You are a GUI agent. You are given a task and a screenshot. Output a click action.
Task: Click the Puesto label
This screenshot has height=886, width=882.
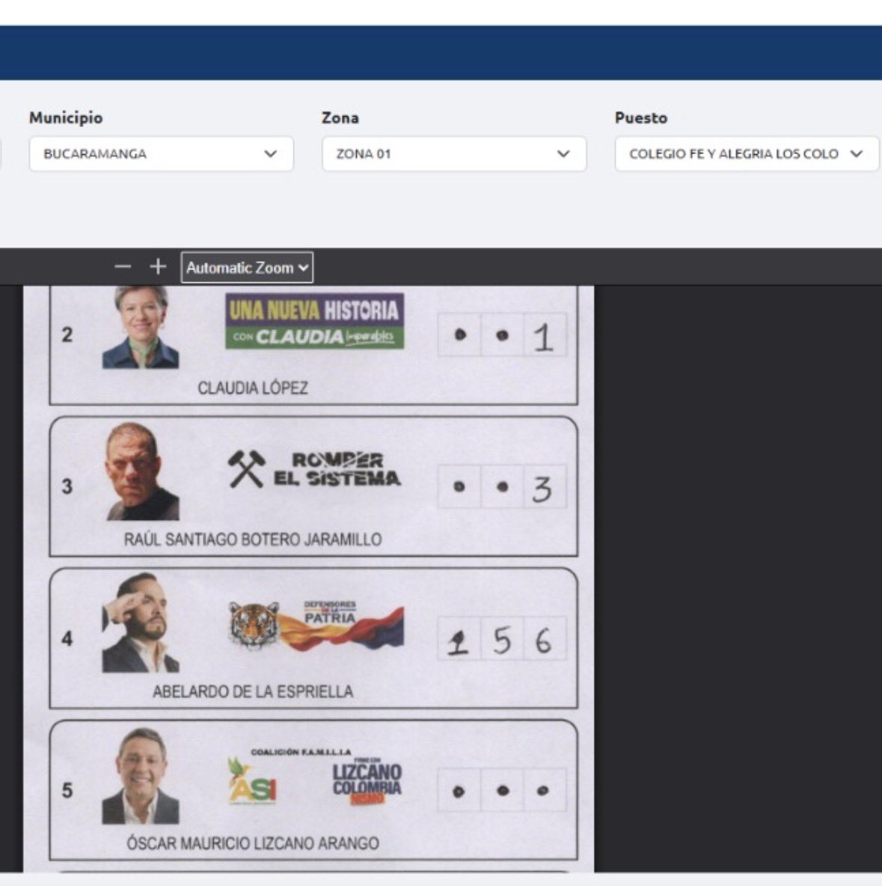coord(641,117)
